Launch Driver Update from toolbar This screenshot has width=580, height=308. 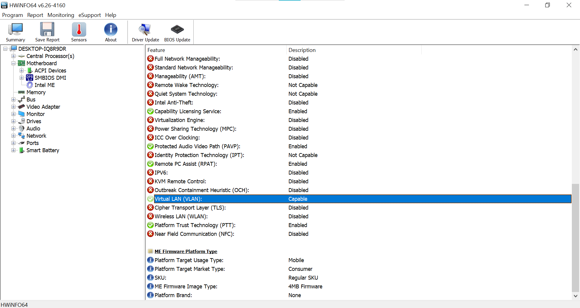click(145, 32)
